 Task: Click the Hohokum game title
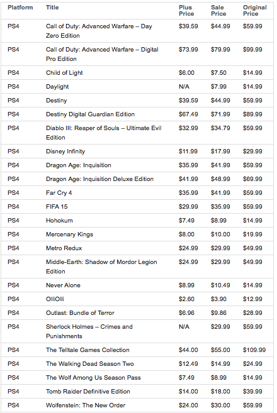coord(59,221)
